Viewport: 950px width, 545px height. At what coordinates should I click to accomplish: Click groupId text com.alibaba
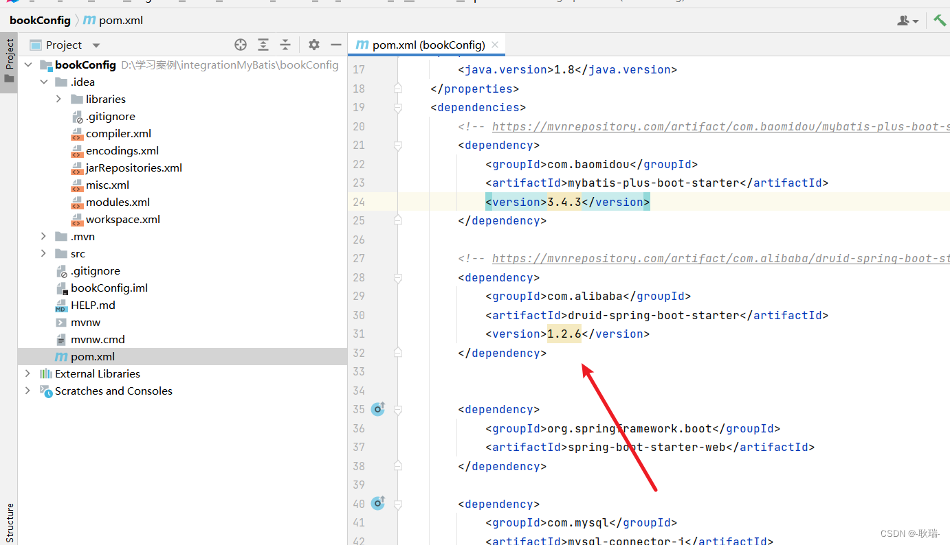(585, 296)
